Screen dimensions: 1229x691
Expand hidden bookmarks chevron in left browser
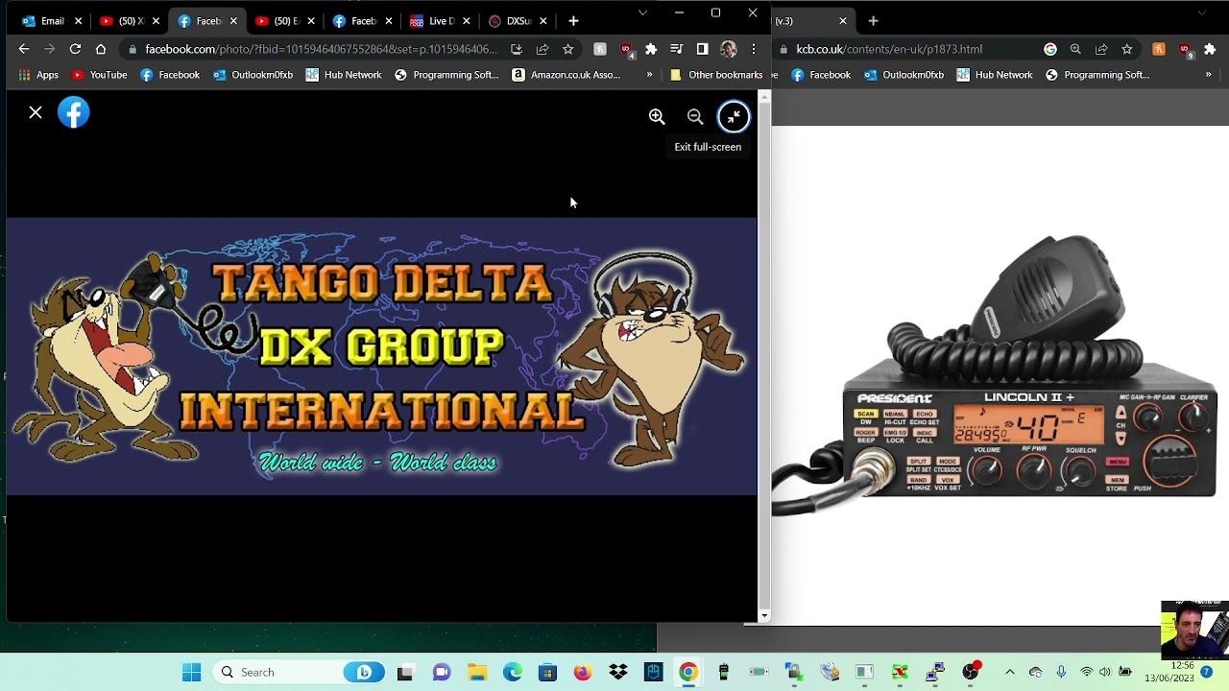pyautogui.click(x=649, y=75)
